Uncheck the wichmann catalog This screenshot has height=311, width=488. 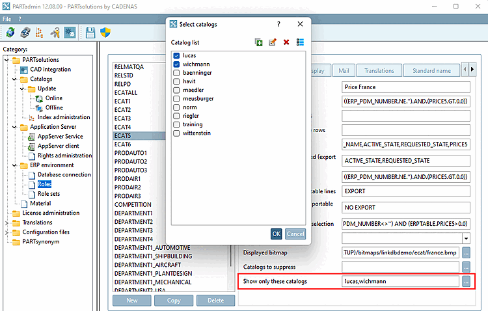click(x=176, y=64)
